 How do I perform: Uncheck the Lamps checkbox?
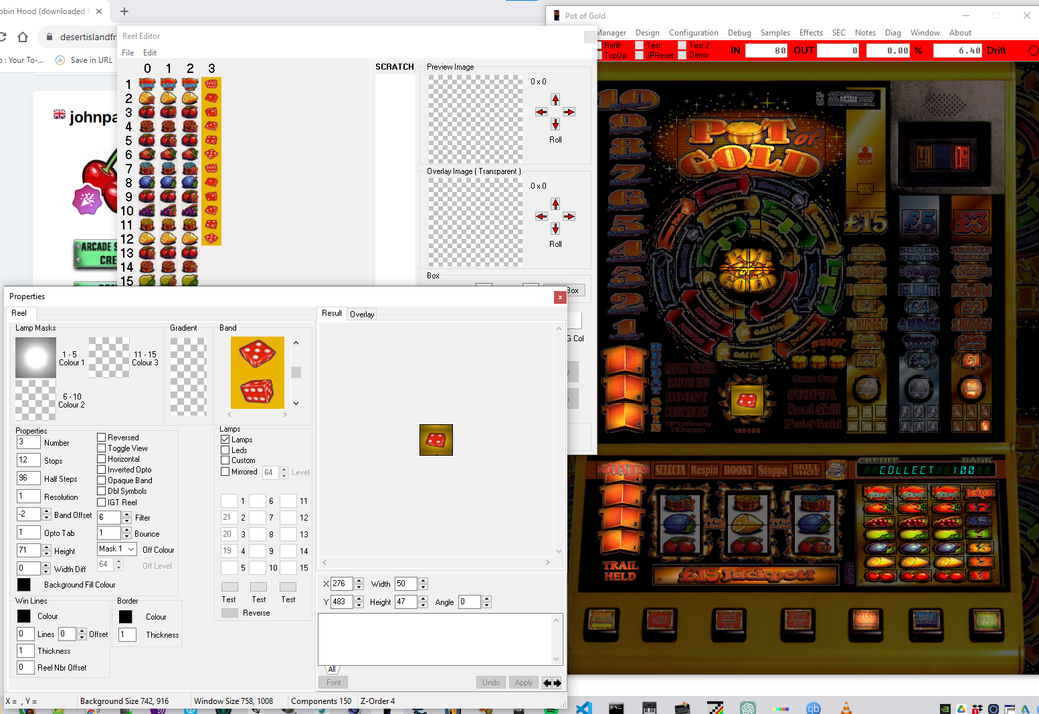(x=225, y=440)
